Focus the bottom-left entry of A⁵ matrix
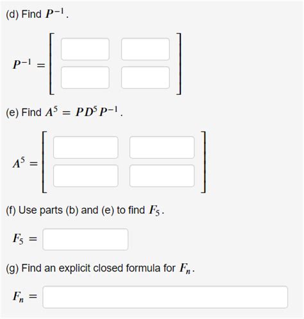This screenshot has width=304, height=319. pos(85,176)
